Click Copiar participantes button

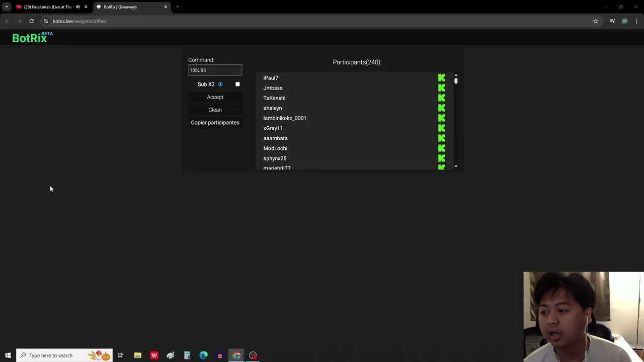point(215,123)
